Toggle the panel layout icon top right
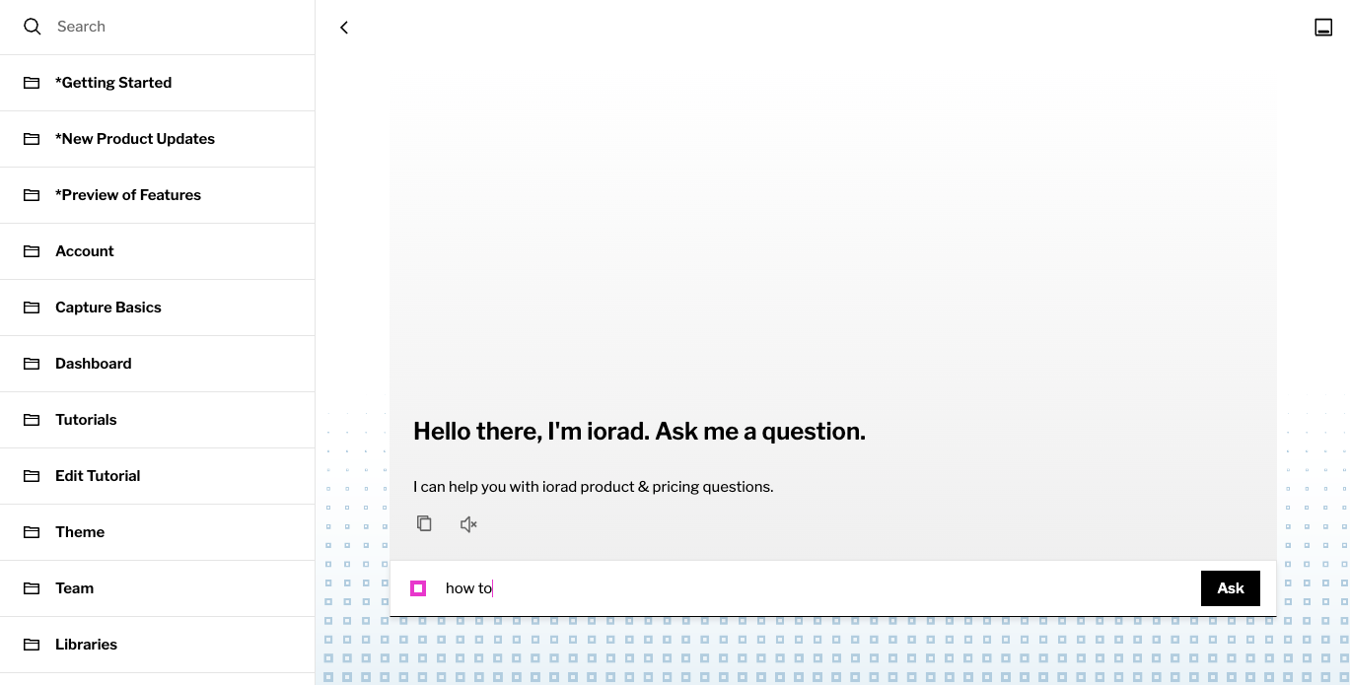This screenshot has height=685, width=1350. (1323, 28)
